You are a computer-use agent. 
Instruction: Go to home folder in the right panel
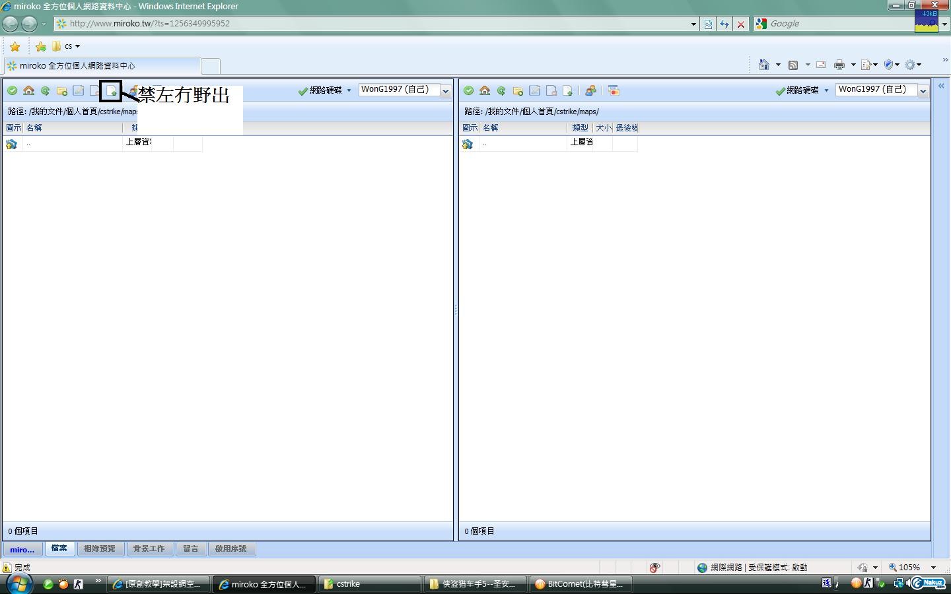[485, 91]
